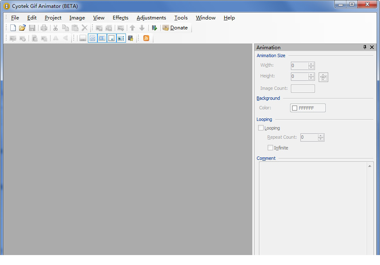Open the FFFFFF background color picker
This screenshot has width=380, height=265.
tap(308, 108)
